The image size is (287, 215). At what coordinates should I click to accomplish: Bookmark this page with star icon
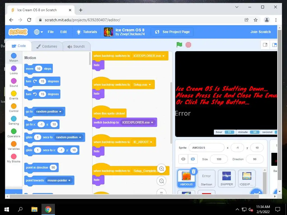click(x=256, y=20)
